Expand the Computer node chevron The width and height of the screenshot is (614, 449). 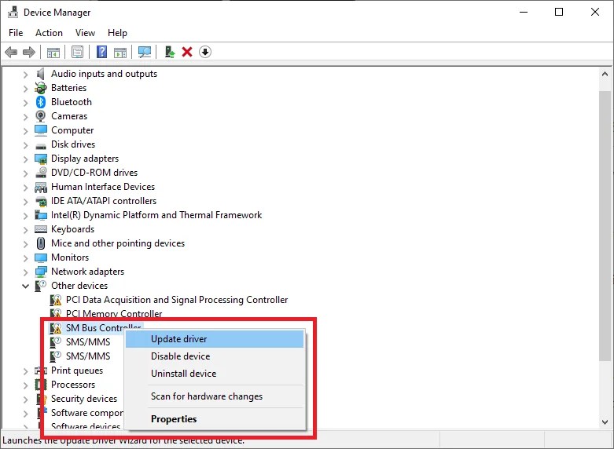pos(25,130)
